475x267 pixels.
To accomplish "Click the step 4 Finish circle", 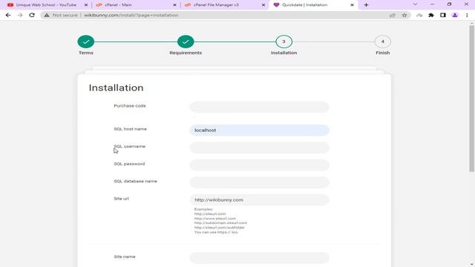I will [383, 42].
